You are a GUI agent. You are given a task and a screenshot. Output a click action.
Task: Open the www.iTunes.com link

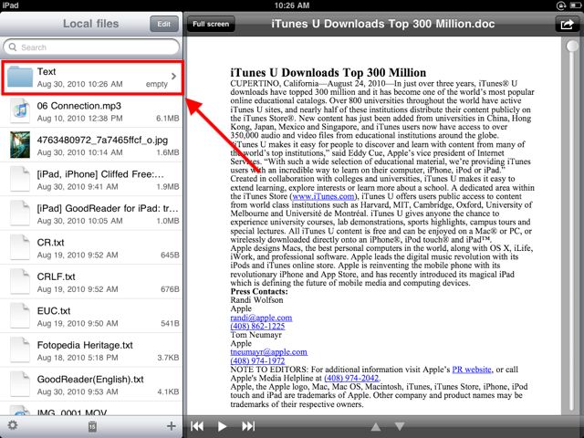tap(323, 196)
